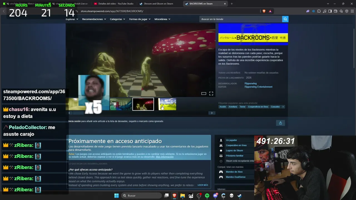Select the Aventura tag

[233, 107]
